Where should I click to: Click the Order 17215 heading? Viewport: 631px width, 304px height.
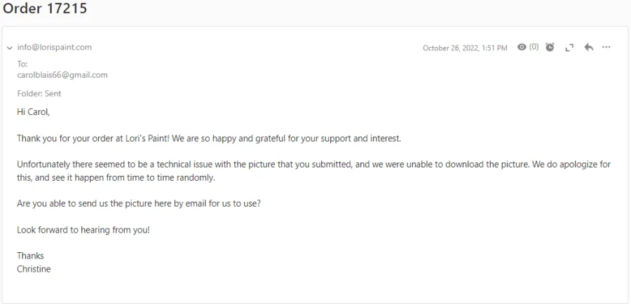tap(45, 8)
